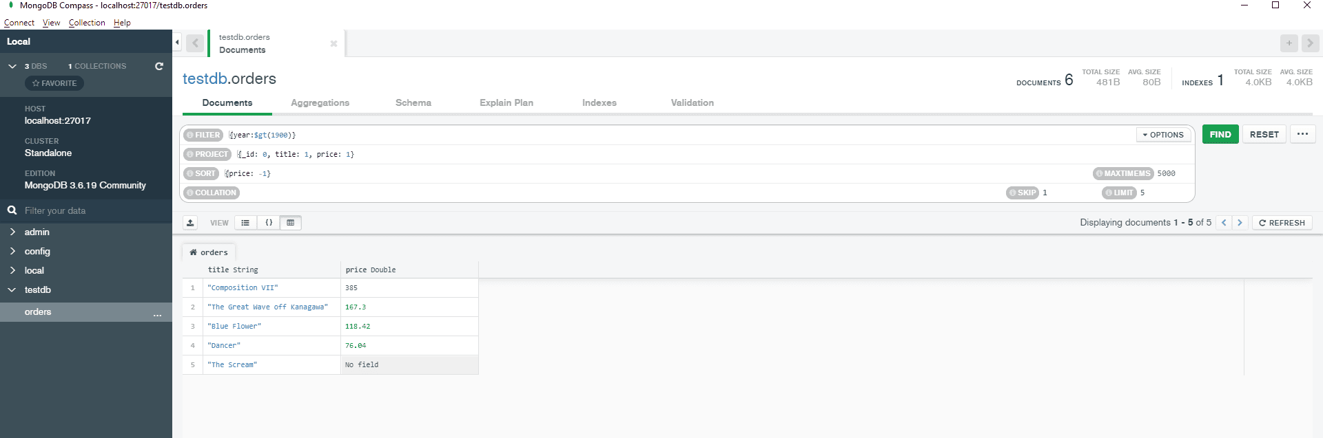
Task: Go to previous page of documents
Action: [x=1224, y=223]
